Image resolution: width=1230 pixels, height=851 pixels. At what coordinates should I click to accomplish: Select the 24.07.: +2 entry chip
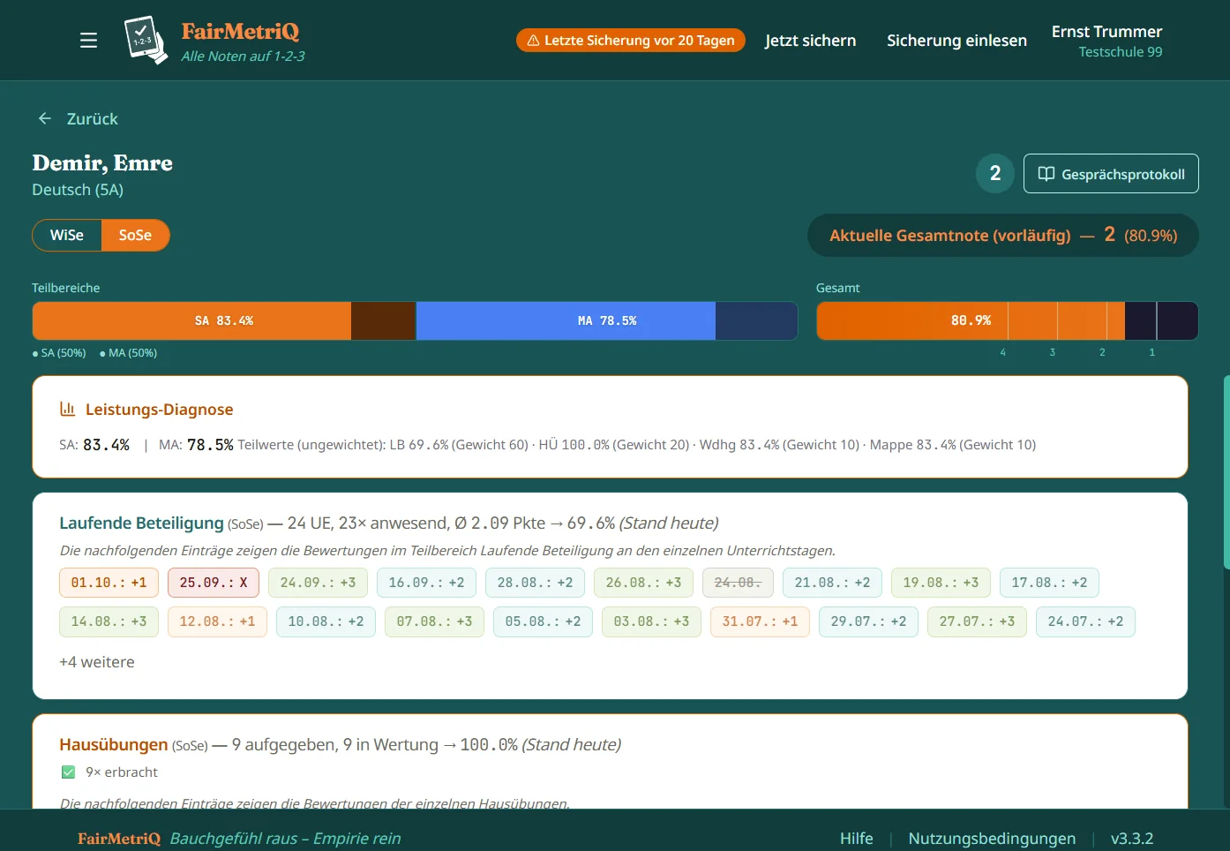tap(1085, 621)
